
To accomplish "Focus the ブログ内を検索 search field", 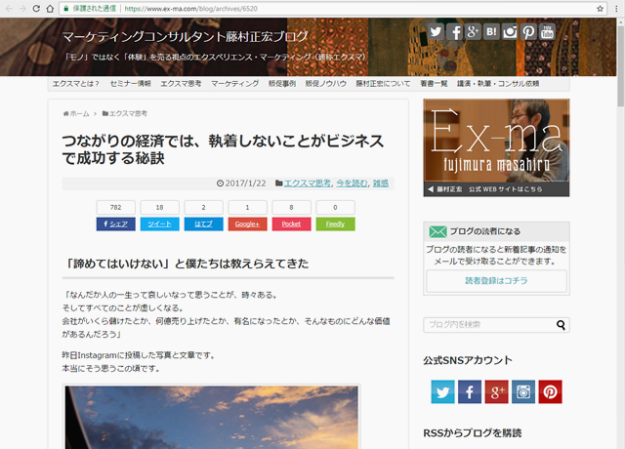I will (x=488, y=325).
